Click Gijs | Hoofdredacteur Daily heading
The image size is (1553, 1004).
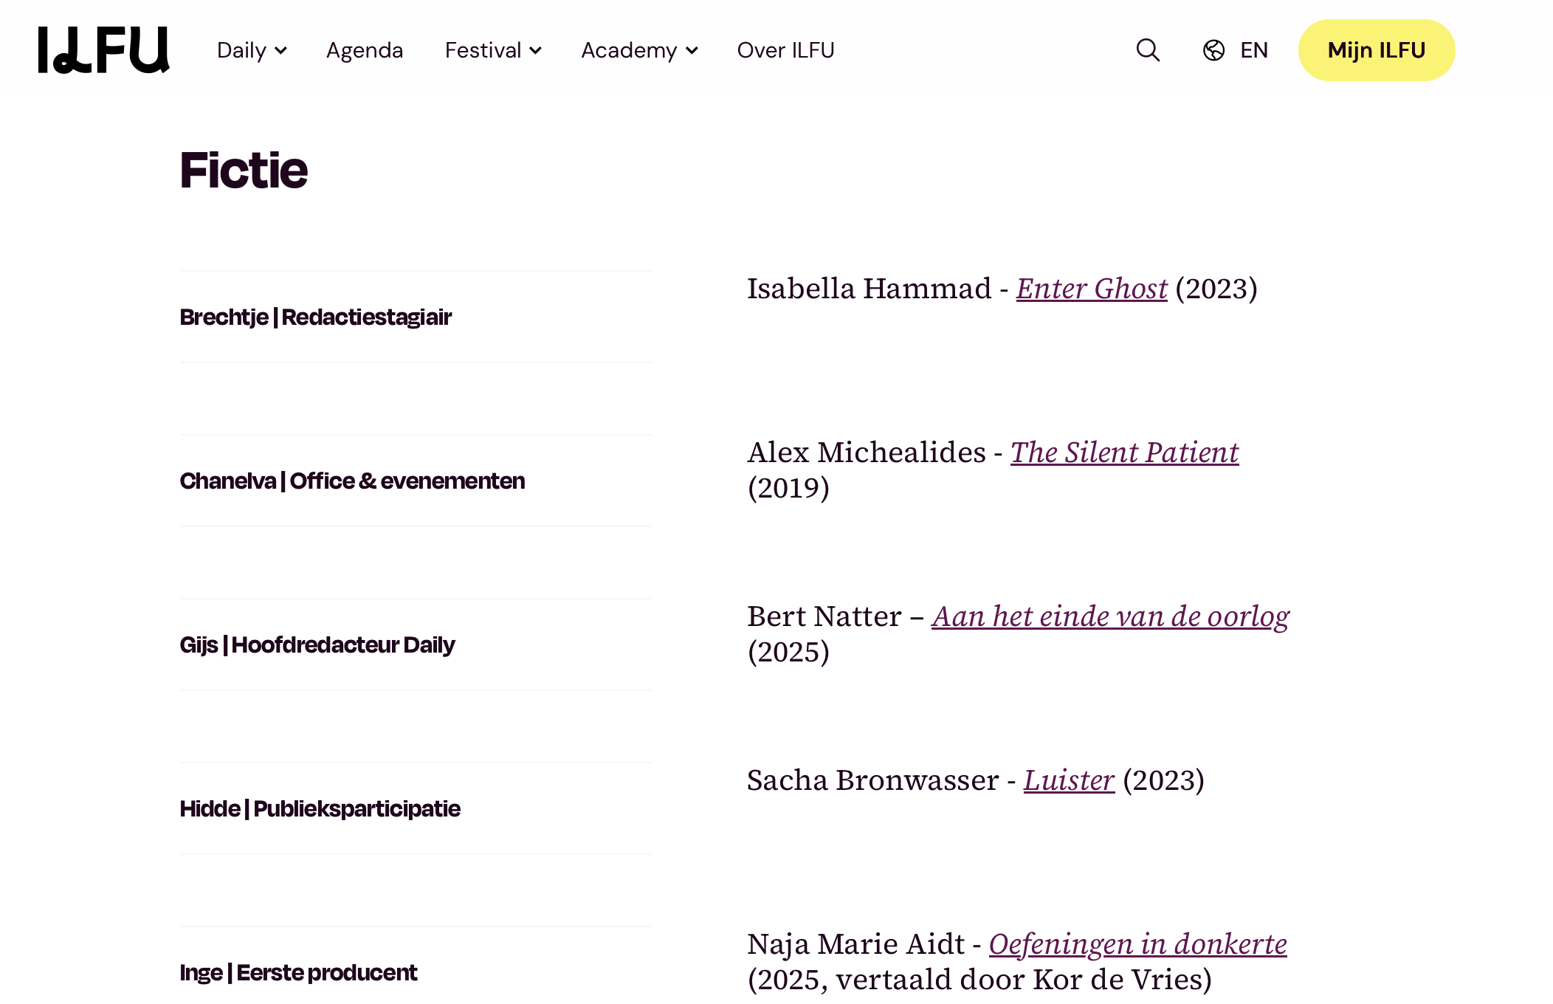click(317, 645)
